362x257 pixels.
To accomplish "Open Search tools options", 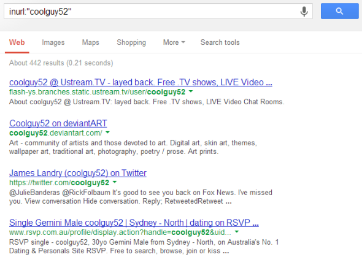I will (220, 42).
